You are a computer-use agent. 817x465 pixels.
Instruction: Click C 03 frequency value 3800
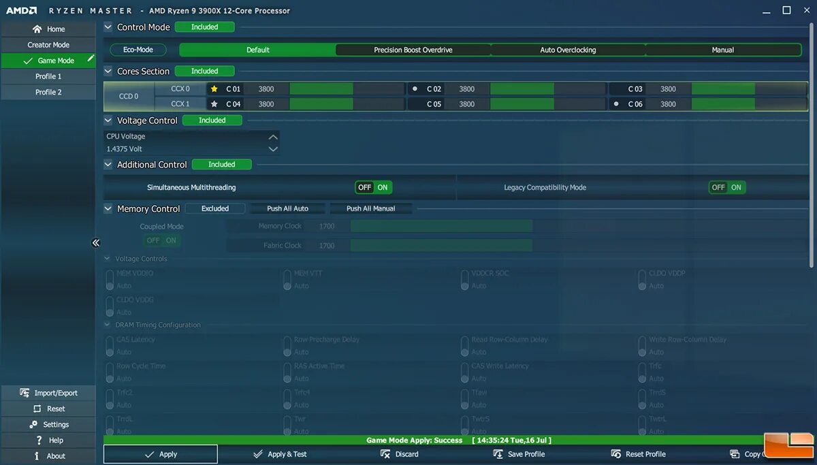(668, 89)
